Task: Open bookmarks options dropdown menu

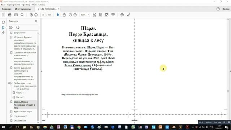Action: (11, 27)
